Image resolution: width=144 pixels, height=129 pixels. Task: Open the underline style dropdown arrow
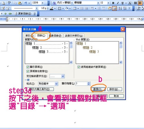[x=126, y=3]
